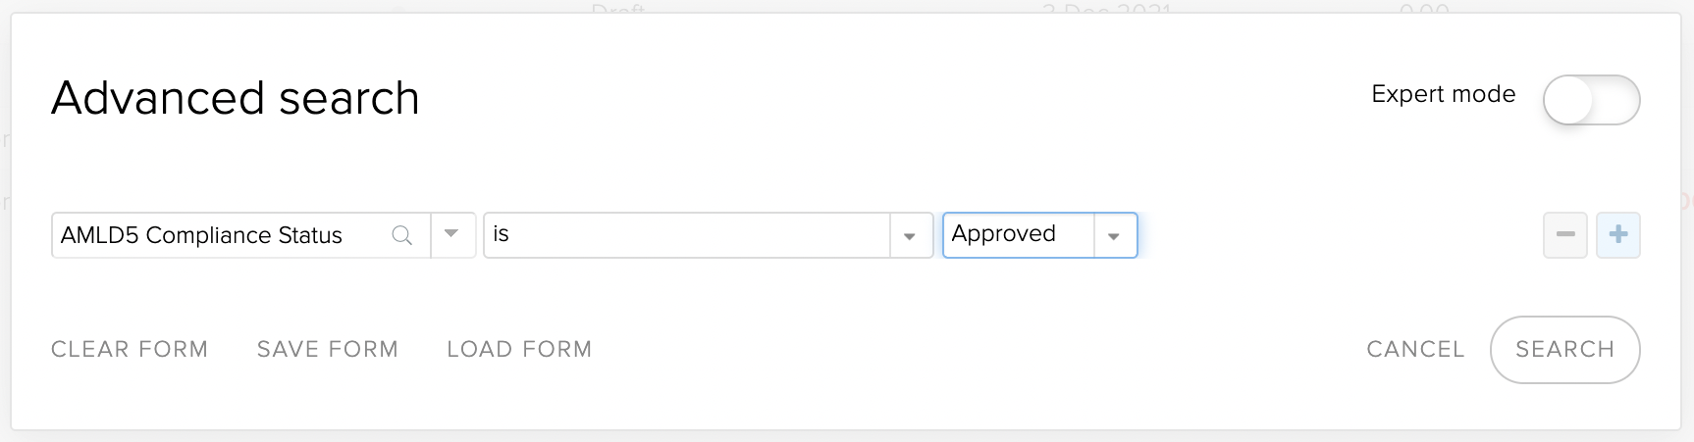This screenshot has width=1694, height=442.
Task: Click the CLEAR FORM link
Action: tap(130, 349)
